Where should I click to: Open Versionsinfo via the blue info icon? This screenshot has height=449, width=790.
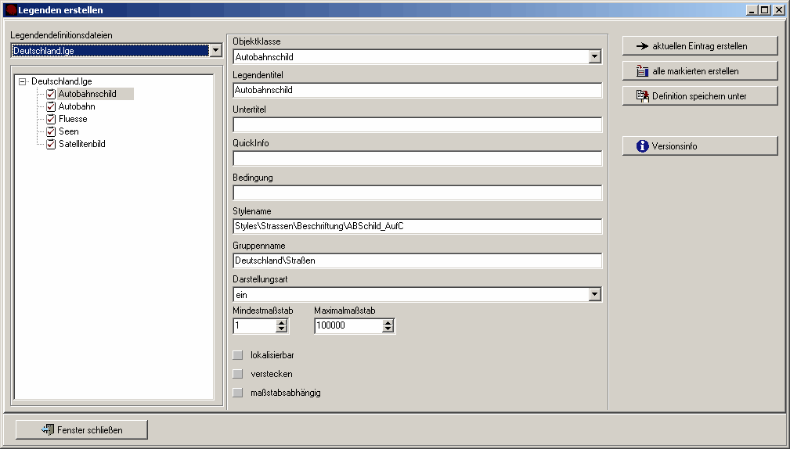643,146
